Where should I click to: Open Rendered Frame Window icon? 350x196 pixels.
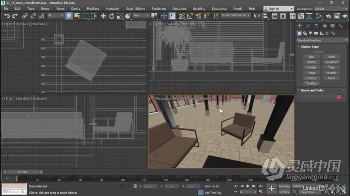pyautogui.click(x=337, y=16)
